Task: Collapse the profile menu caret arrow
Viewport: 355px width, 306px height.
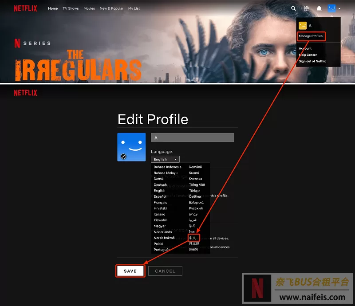Action: [339, 8]
